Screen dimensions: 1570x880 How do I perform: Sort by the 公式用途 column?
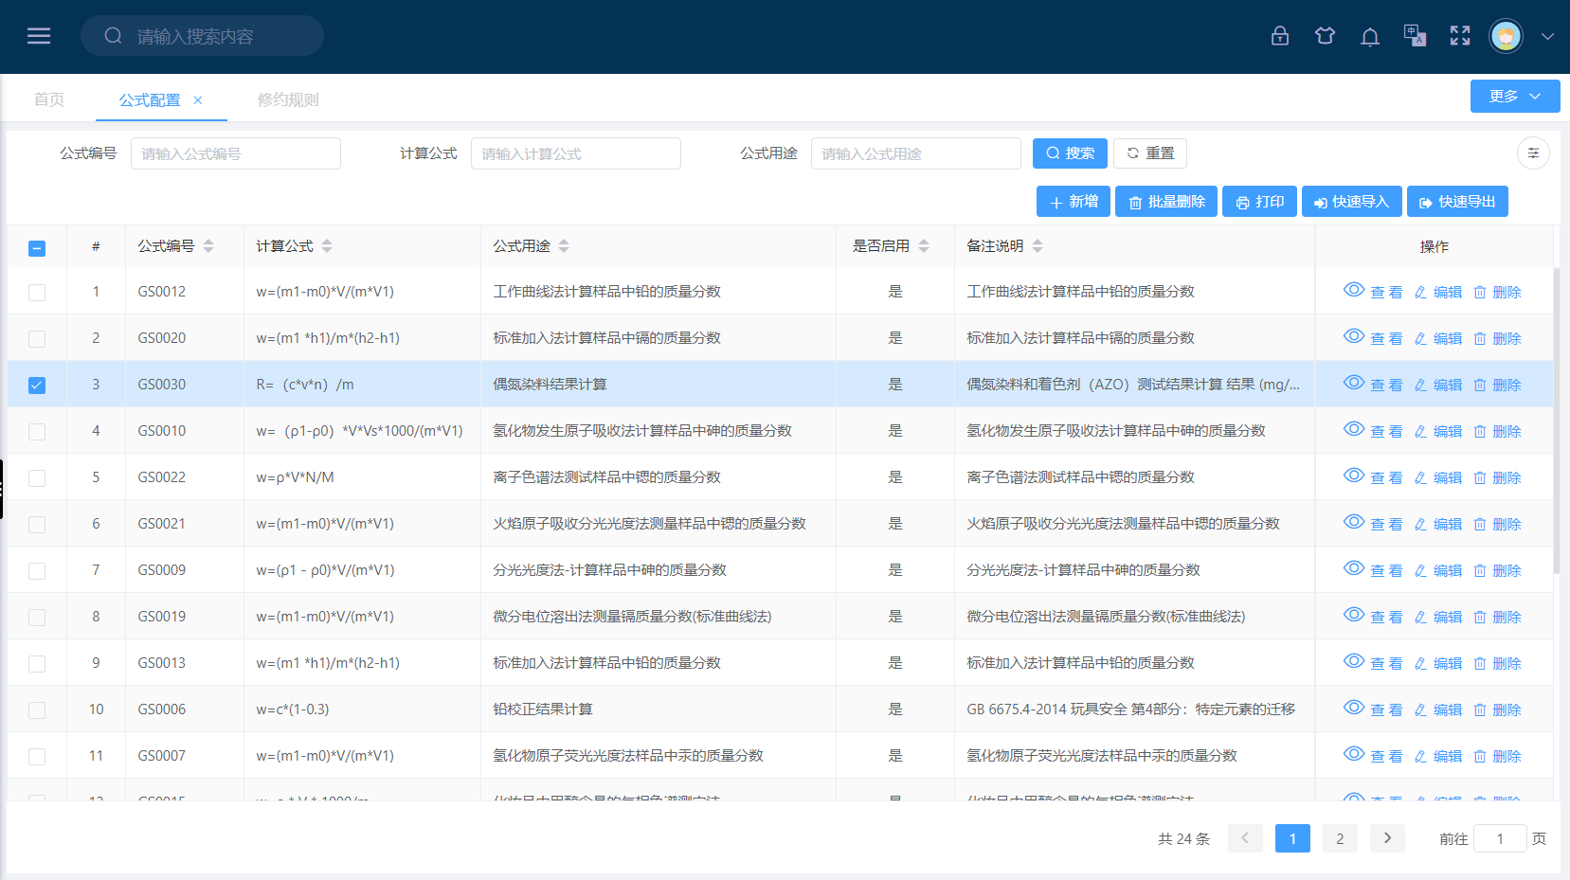click(x=564, y=246)
